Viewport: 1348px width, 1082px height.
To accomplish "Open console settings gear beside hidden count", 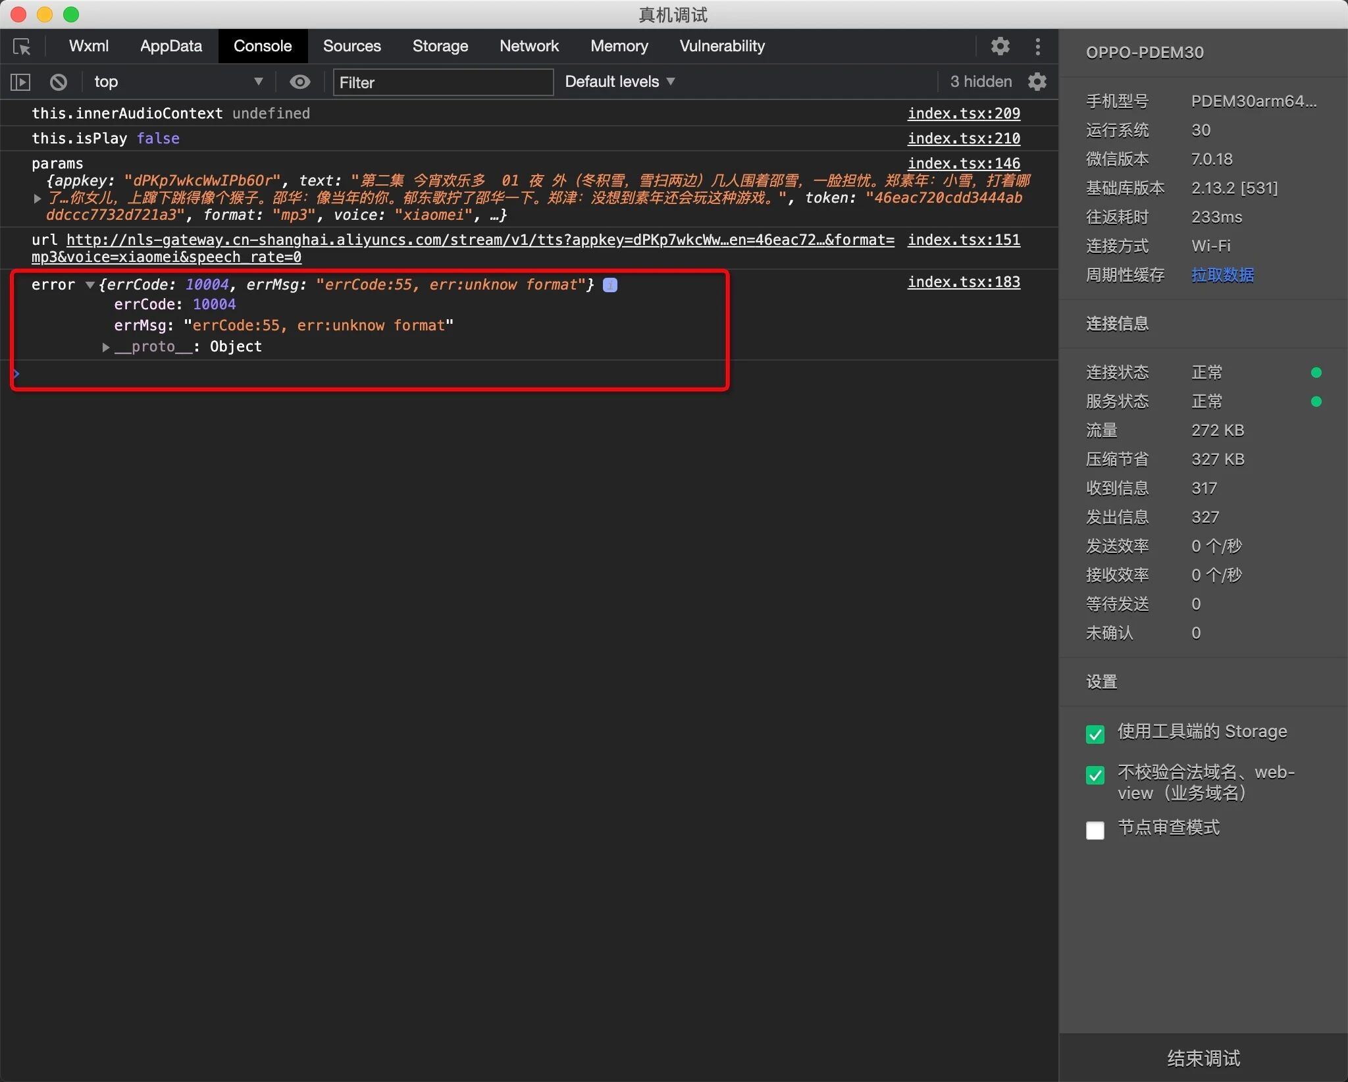I will [x=1037, y=82].
